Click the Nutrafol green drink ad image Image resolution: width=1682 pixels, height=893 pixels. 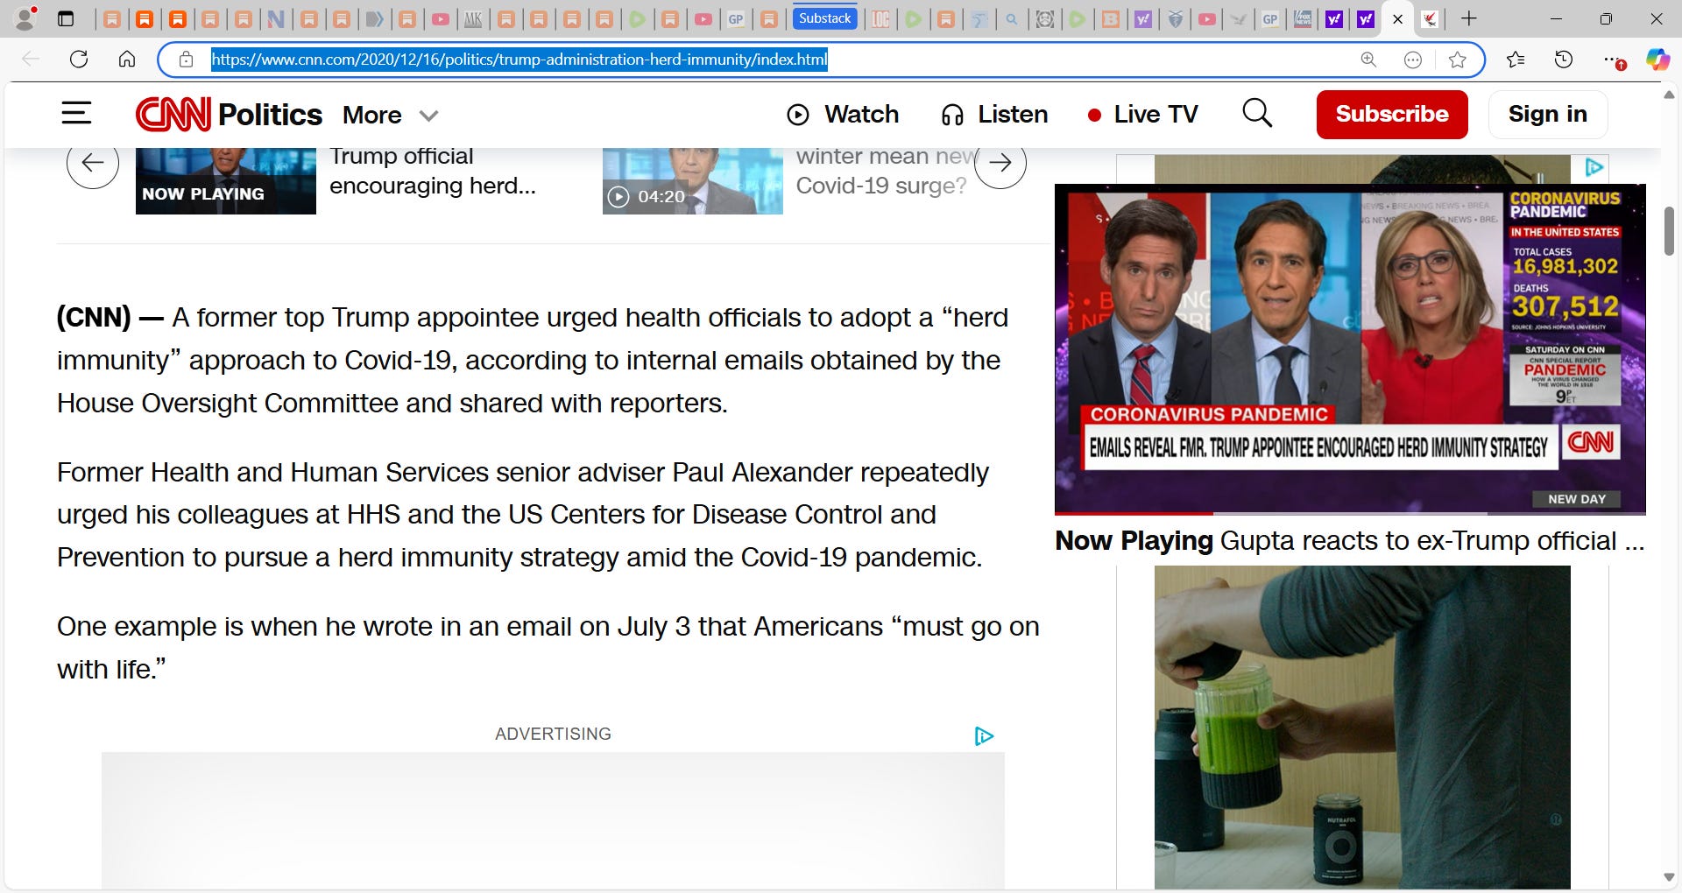[1362, 727]
